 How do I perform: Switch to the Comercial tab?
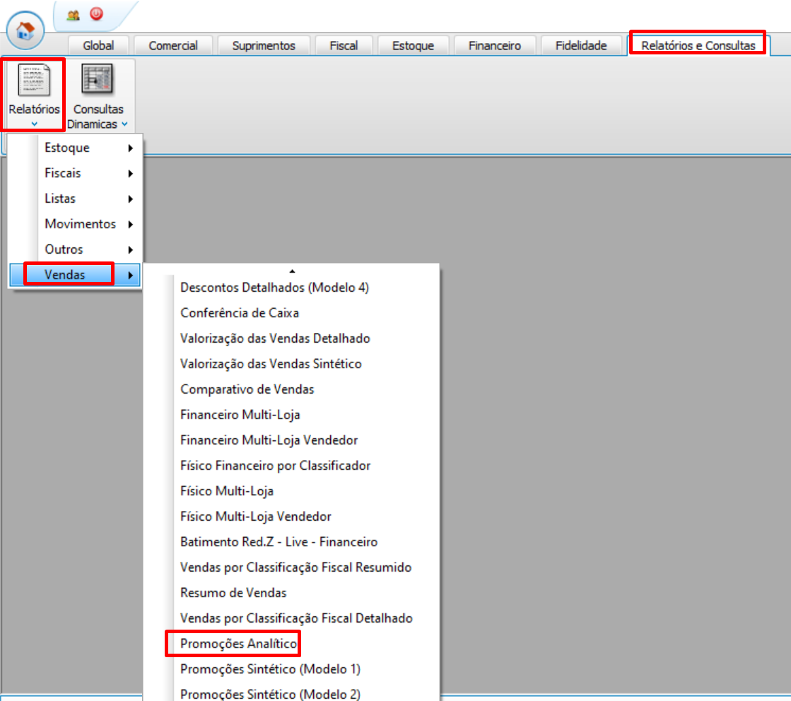[173, 45]
